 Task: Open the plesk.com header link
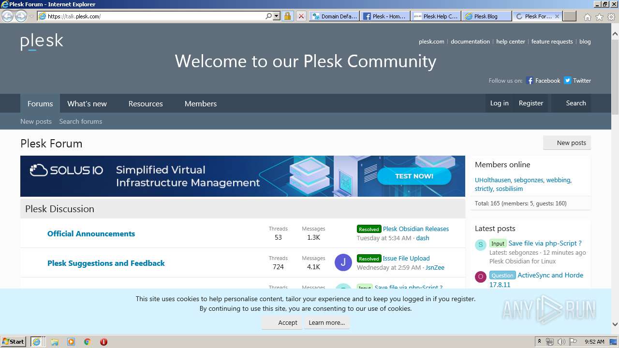pyautogui.click(x=431, y=42)
